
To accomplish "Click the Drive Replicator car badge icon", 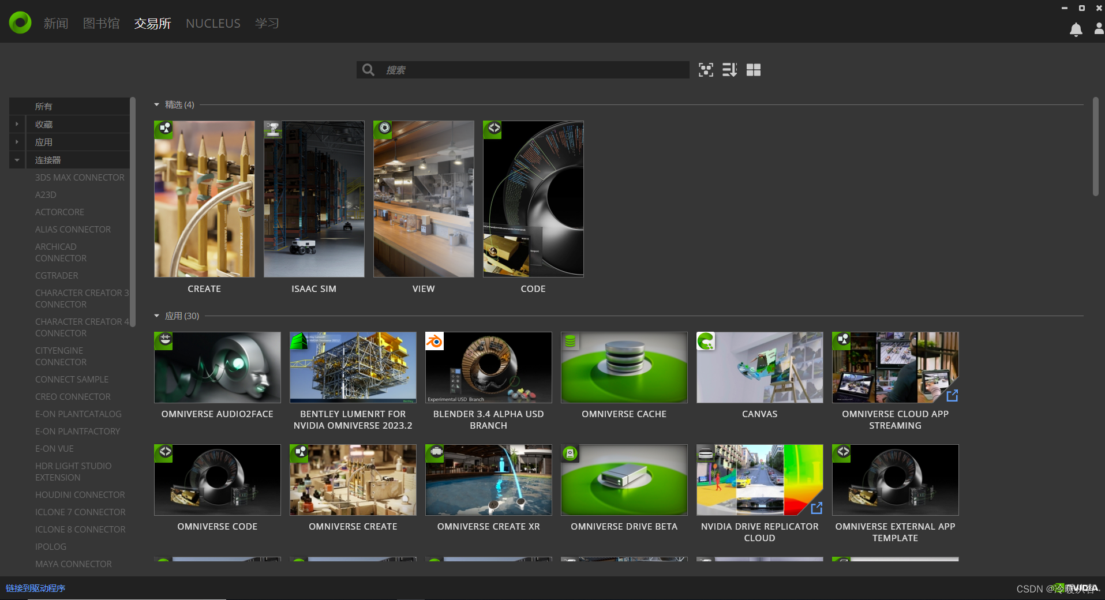I will click(706, 453).
